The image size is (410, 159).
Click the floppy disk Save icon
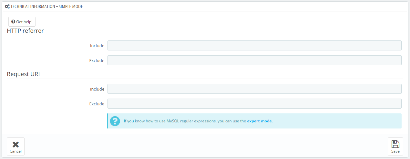click(395, 144)
